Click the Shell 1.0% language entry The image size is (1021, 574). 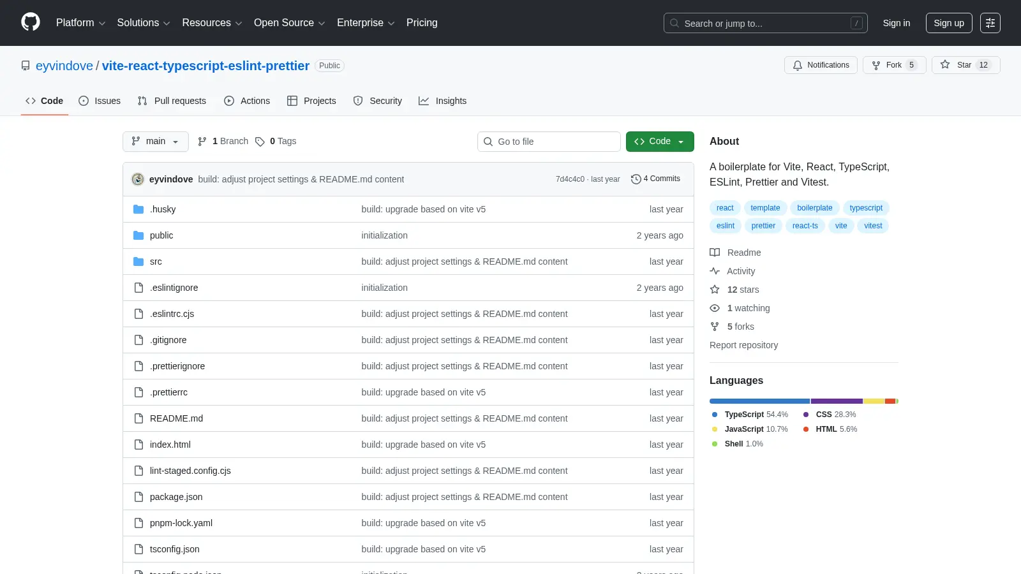[x=738, y=444]
